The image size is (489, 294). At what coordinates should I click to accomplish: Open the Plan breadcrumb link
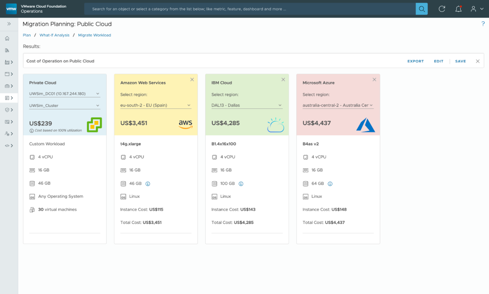27,35
